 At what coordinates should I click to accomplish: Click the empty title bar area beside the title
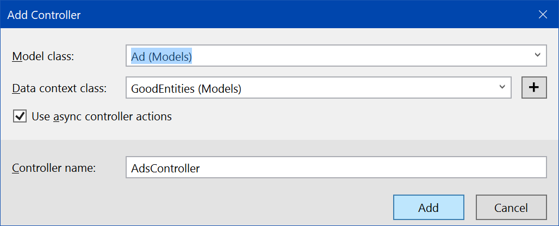299,15
